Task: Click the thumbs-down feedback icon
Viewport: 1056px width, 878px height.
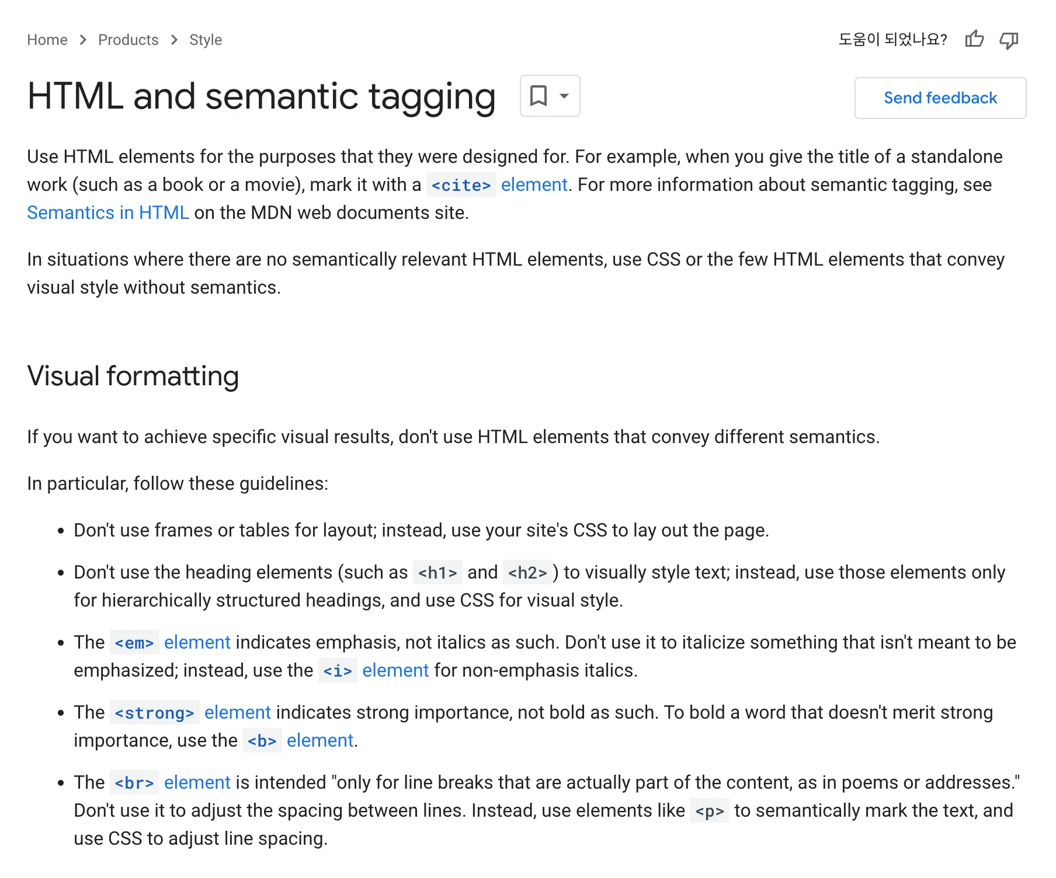Action: (1009, 40)
